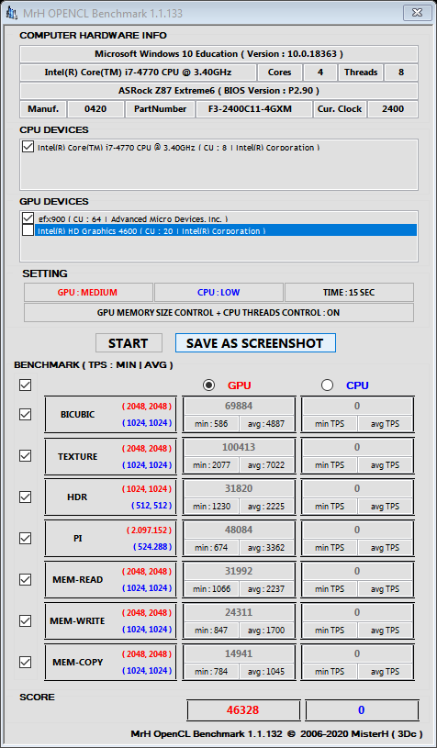Click the total GPU score 46328
437x748 pixels.
pos(243,709)
